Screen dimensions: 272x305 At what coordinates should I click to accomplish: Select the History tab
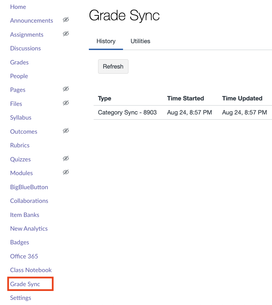click(106, 41)
